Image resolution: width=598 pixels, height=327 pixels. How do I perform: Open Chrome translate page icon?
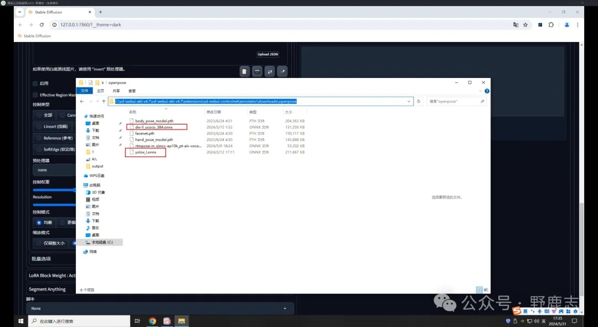[x=515, y=25]
